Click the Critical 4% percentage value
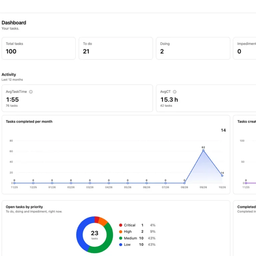Image resolution: width=256 pixels, height=256 pixels. pyautogui.click(x=153, y=225)
